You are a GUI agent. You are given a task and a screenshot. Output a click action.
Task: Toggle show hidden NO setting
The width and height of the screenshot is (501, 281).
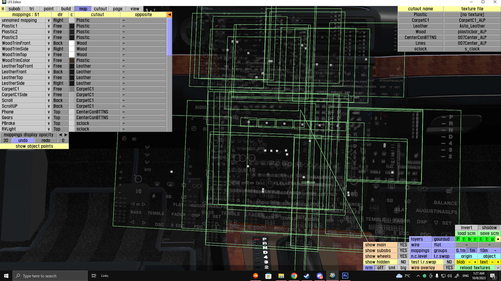[403, 262]
